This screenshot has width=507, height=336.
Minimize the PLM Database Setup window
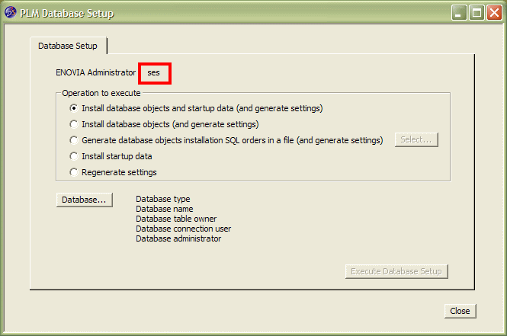(x=458, y=12)
